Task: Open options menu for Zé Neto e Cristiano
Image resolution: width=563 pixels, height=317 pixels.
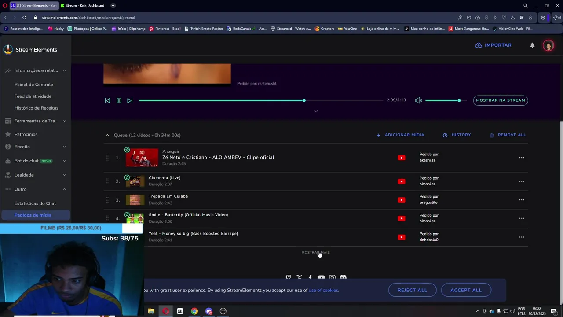Action: (x=521, y=158)
